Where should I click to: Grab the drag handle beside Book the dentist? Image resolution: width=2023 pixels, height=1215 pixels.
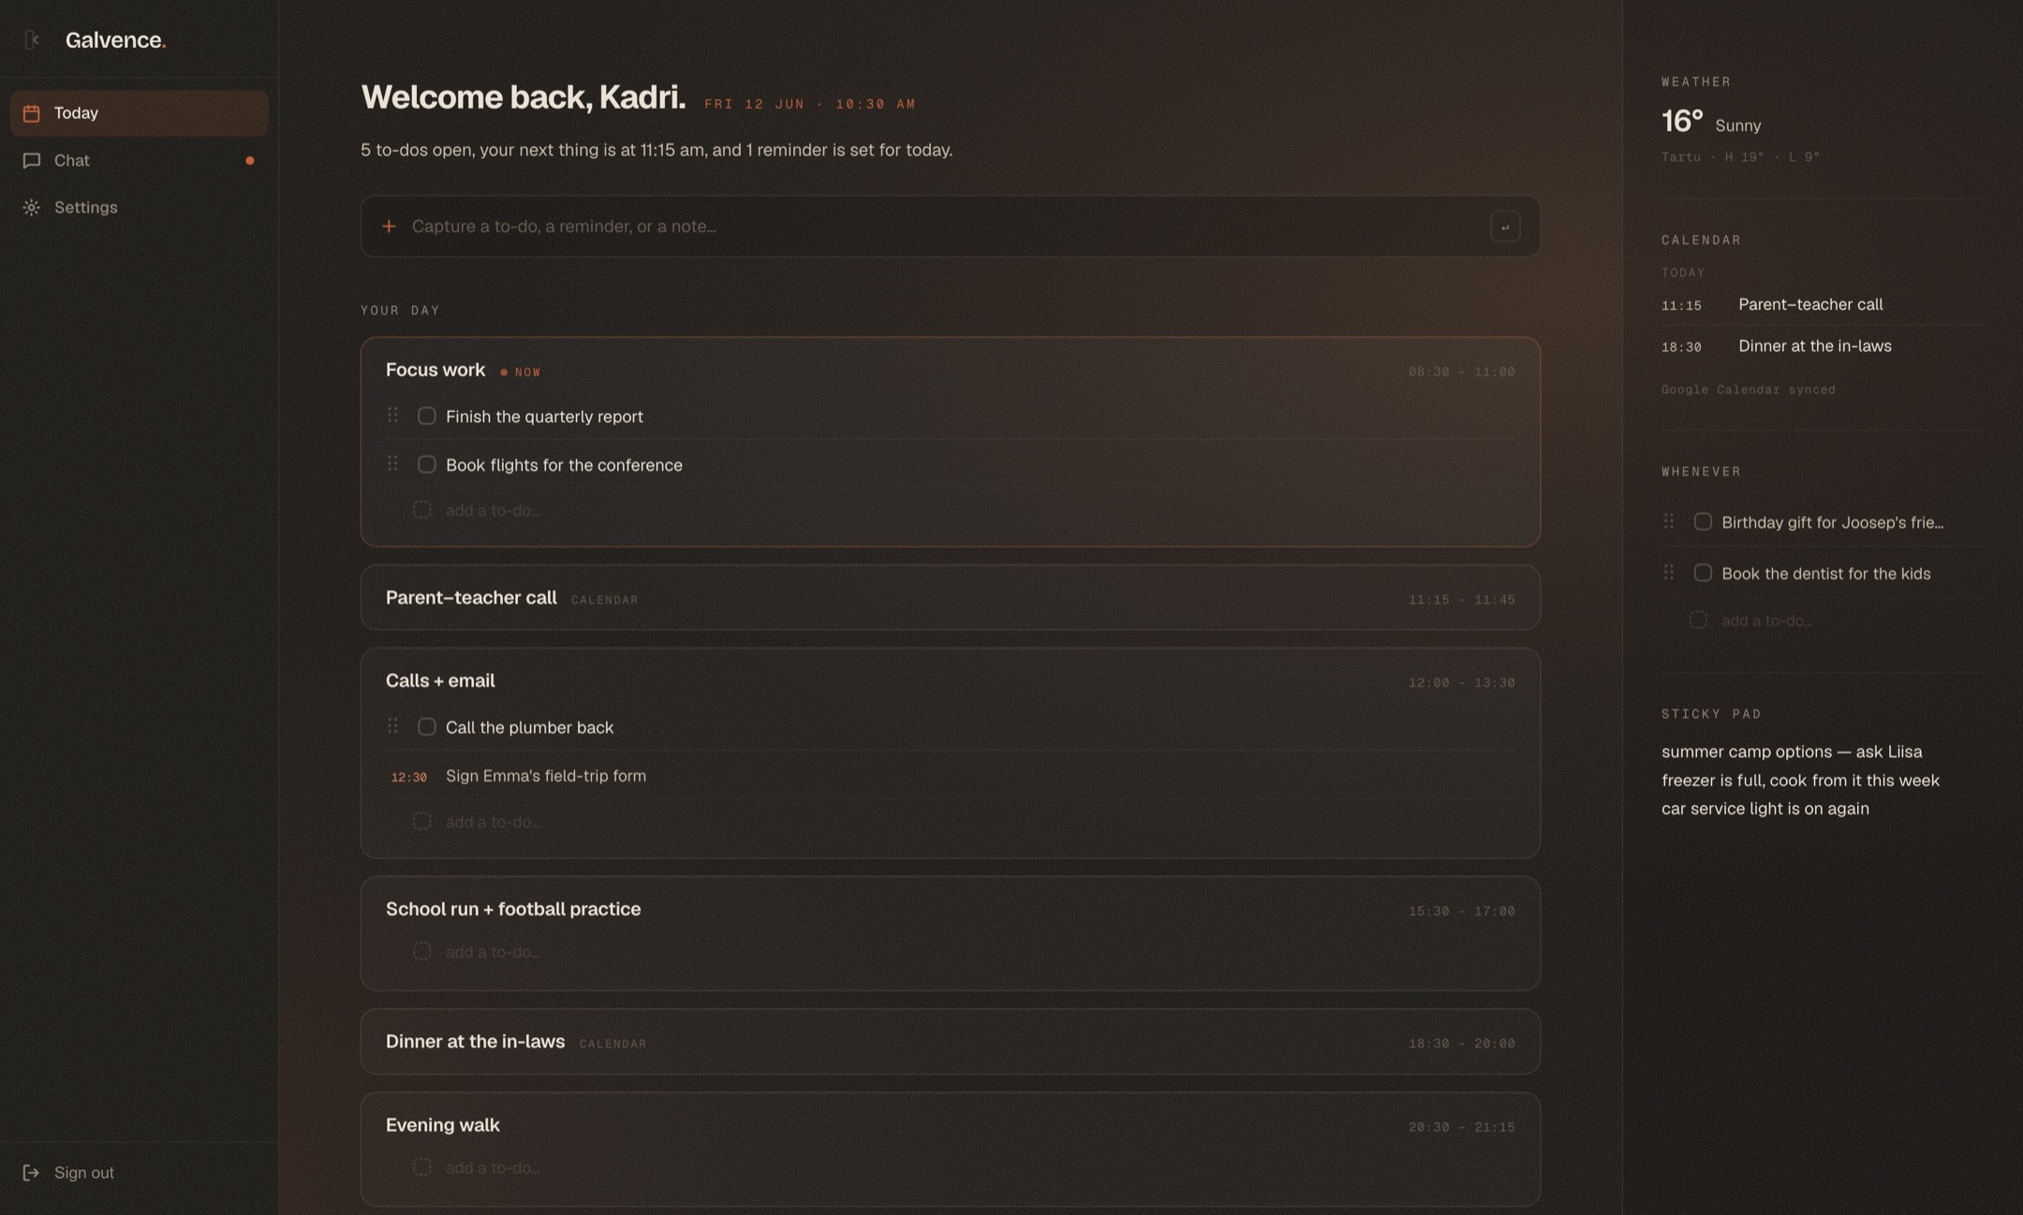point(1668,572)
